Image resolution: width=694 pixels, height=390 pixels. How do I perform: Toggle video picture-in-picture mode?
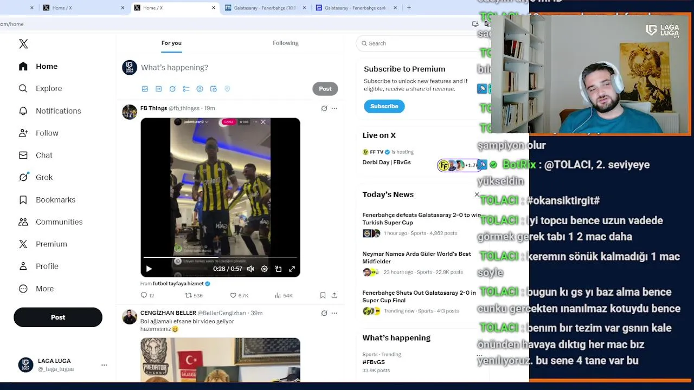(x=278, y=269)
